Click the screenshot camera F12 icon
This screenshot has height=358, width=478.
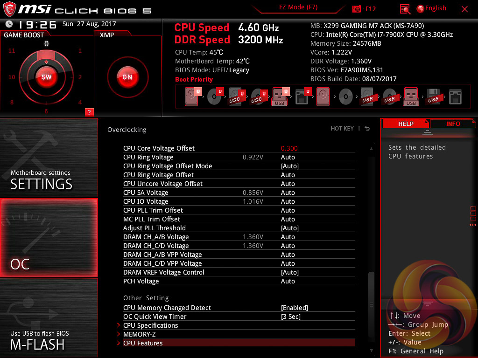click(x=356, y=9)
